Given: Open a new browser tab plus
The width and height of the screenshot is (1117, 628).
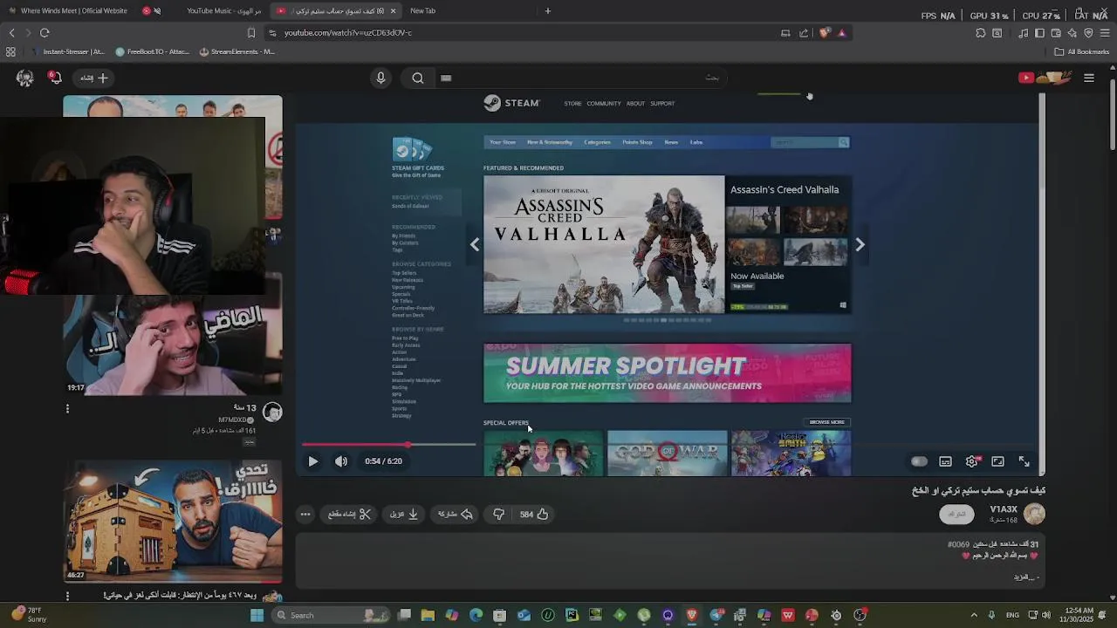Looking at the screenshot, I should tap(548, 10).
